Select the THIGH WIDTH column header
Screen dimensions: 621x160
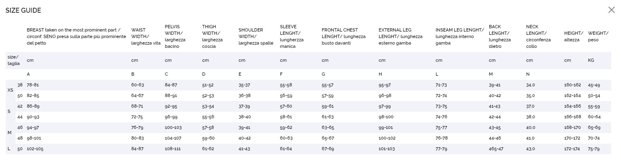tap(213, 36)
